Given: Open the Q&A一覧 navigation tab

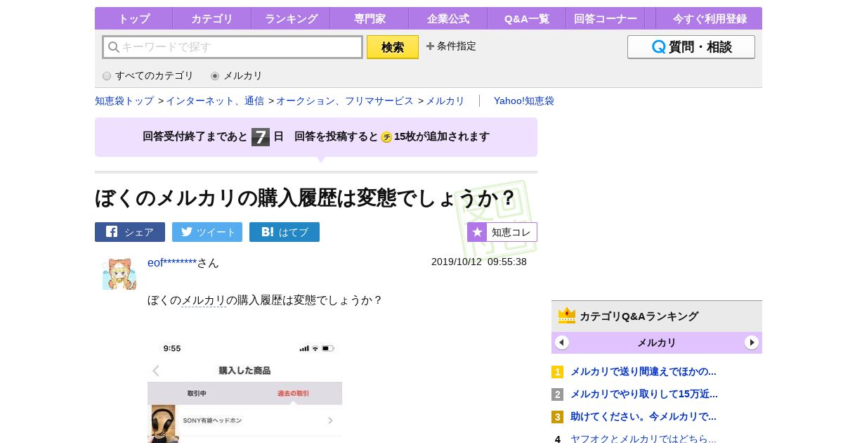Looking at the screenshot, I should pos(526,19).
